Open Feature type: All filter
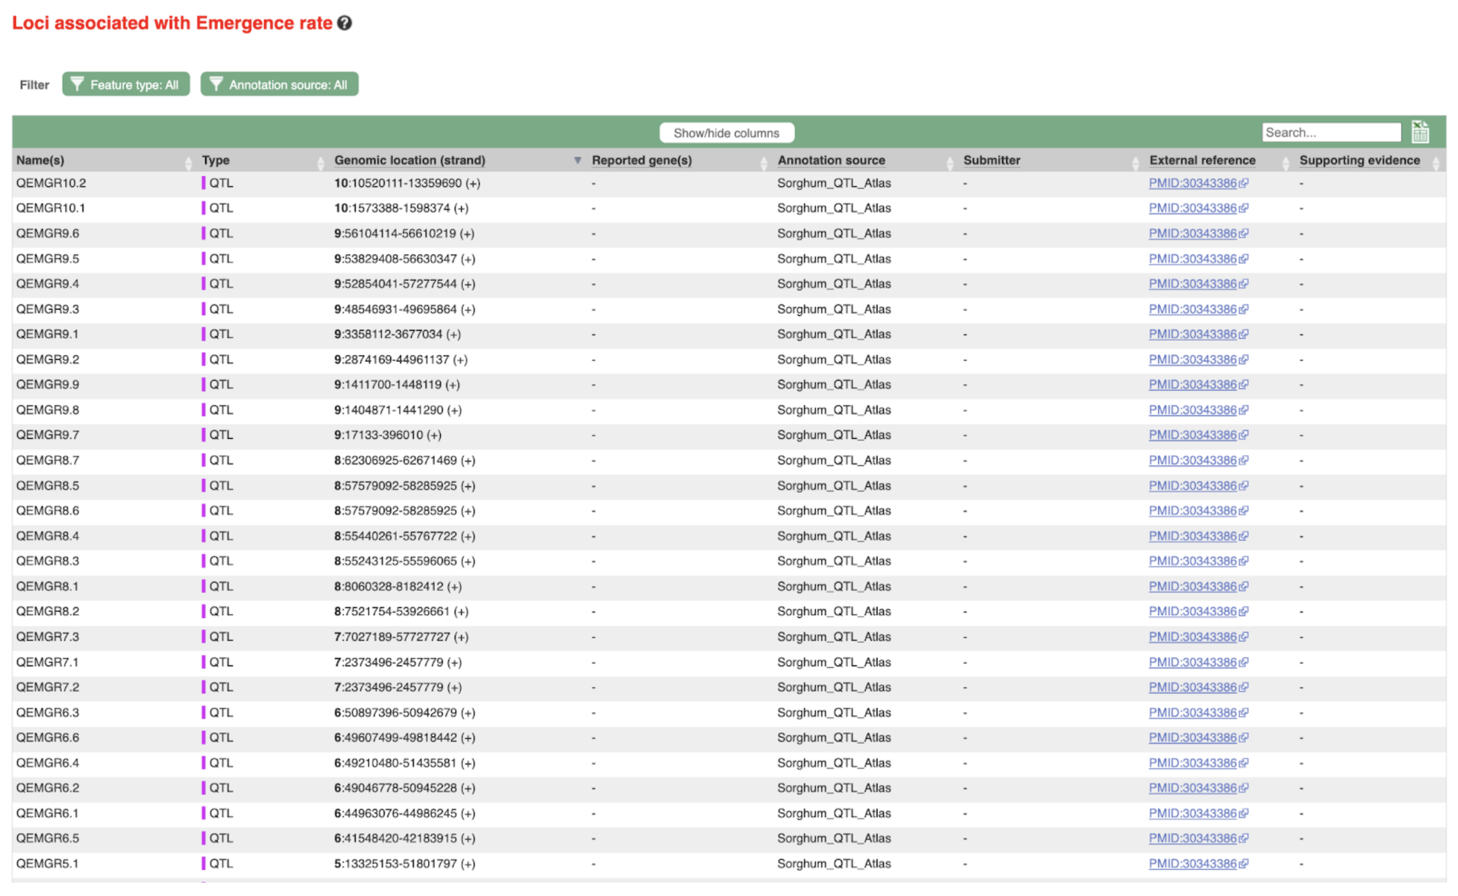The image size is (1458, 896). (126, 84)
